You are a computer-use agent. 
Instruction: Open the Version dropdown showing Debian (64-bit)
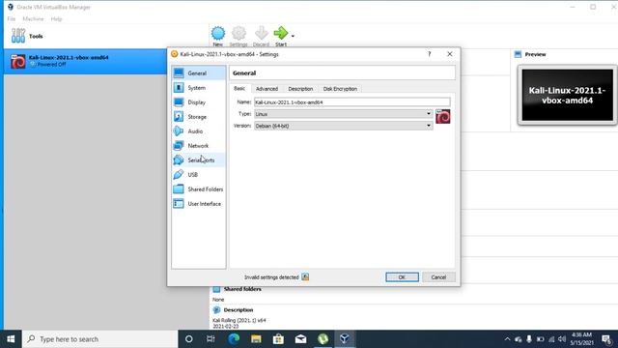344,126
